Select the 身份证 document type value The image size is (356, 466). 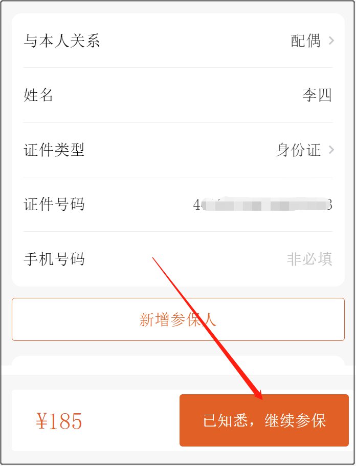click(298, 150)
